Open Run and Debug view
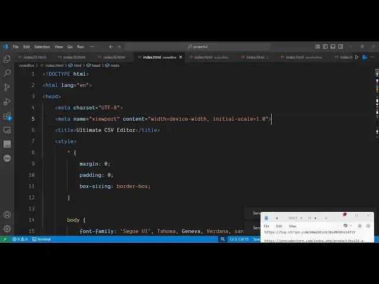The height and width of the screenshot is (284, 379). point(7,101)
